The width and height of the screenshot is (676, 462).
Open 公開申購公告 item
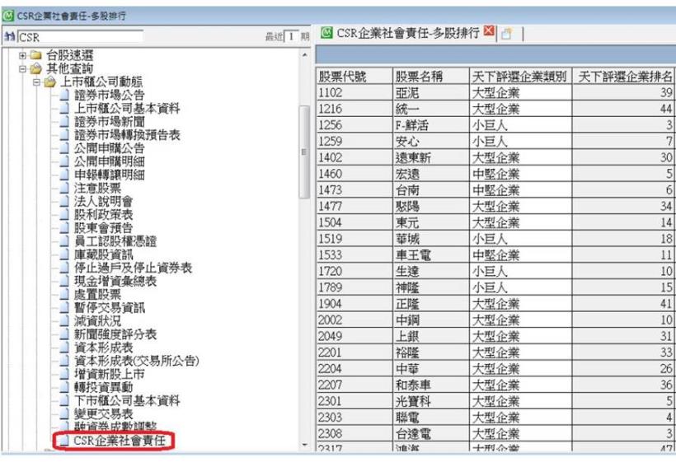109,148
